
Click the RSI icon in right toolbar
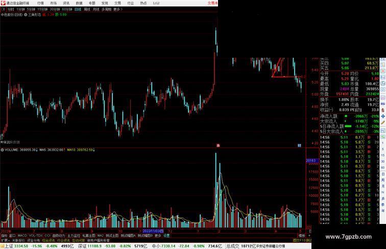pyautogui.click(x=383, y=104)
